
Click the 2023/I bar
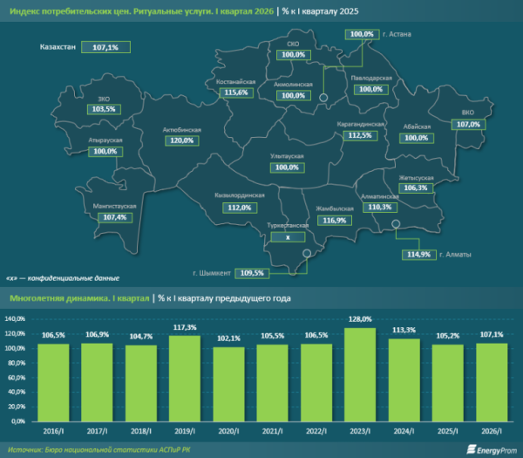(x=360, y=374)
